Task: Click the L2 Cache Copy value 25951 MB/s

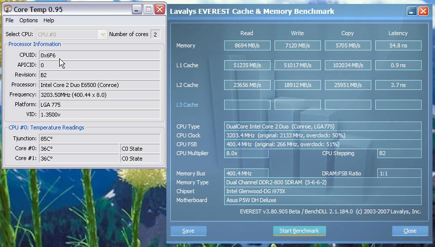Action: pos(348,85)
